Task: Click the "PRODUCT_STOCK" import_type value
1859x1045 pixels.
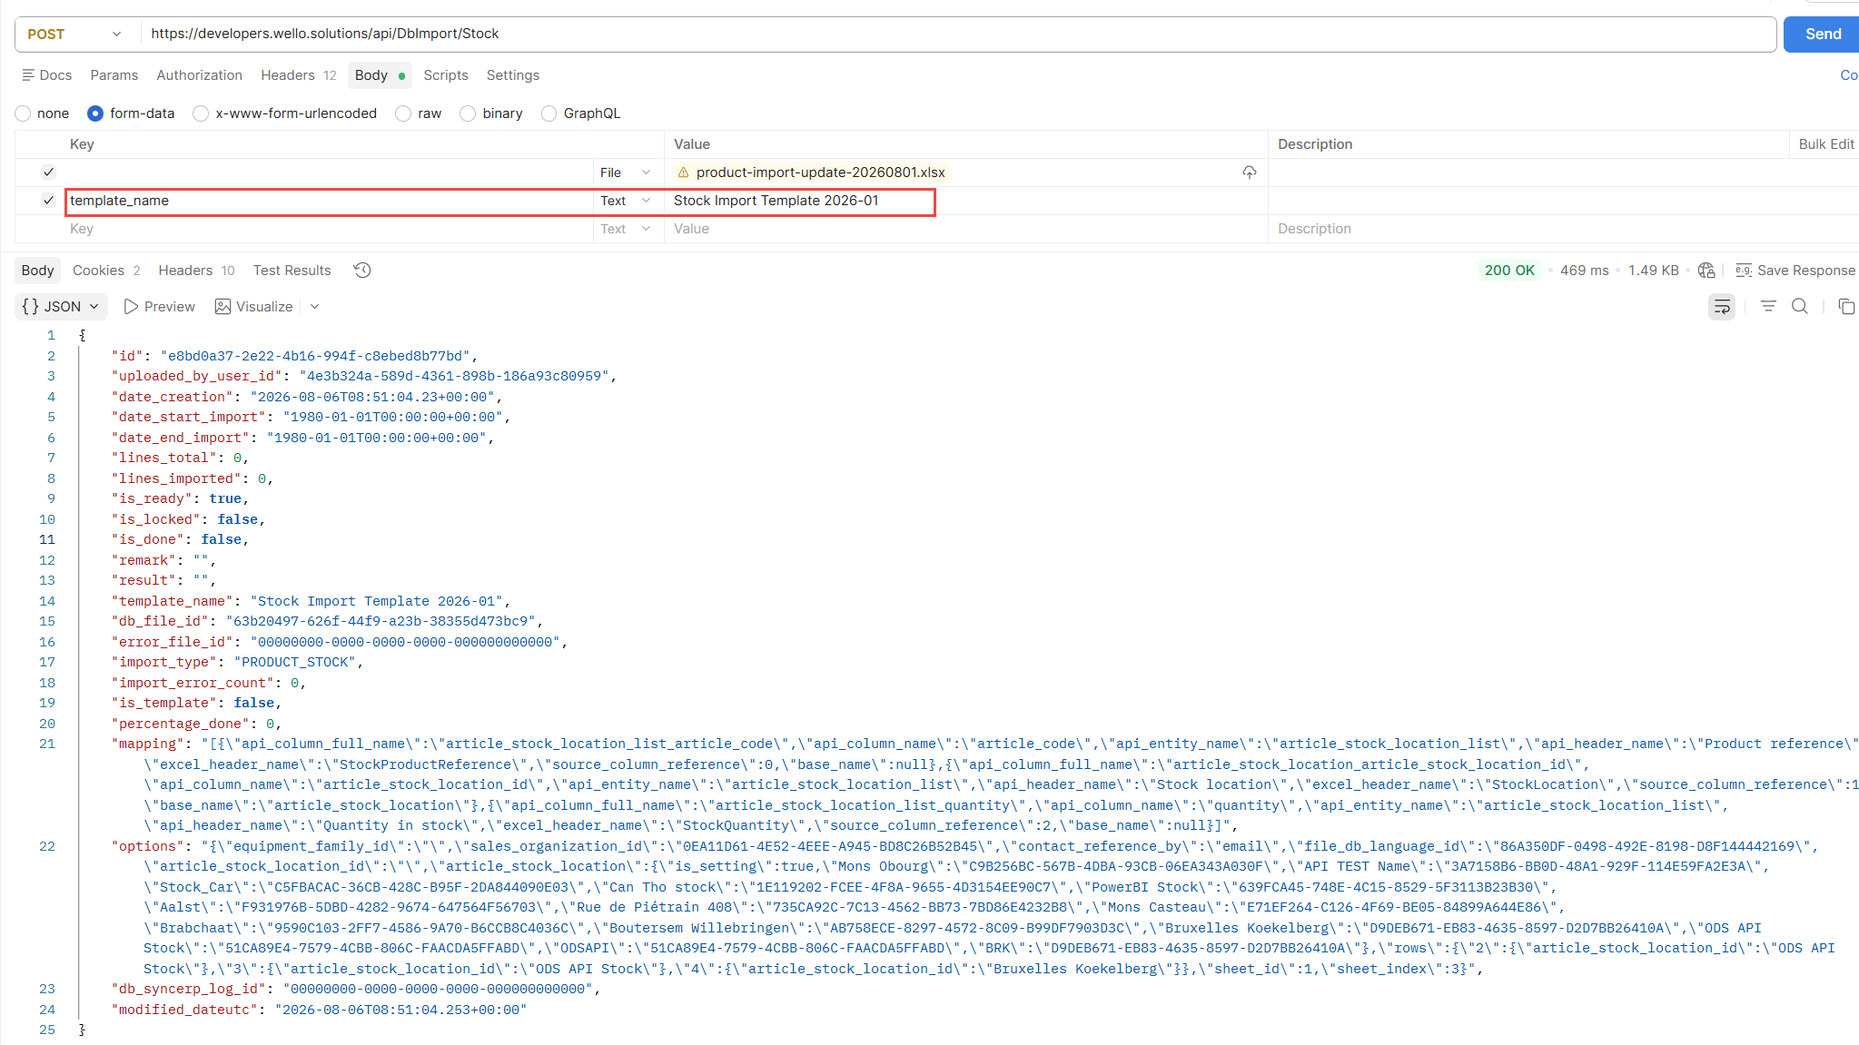Action: pos(295,663)
